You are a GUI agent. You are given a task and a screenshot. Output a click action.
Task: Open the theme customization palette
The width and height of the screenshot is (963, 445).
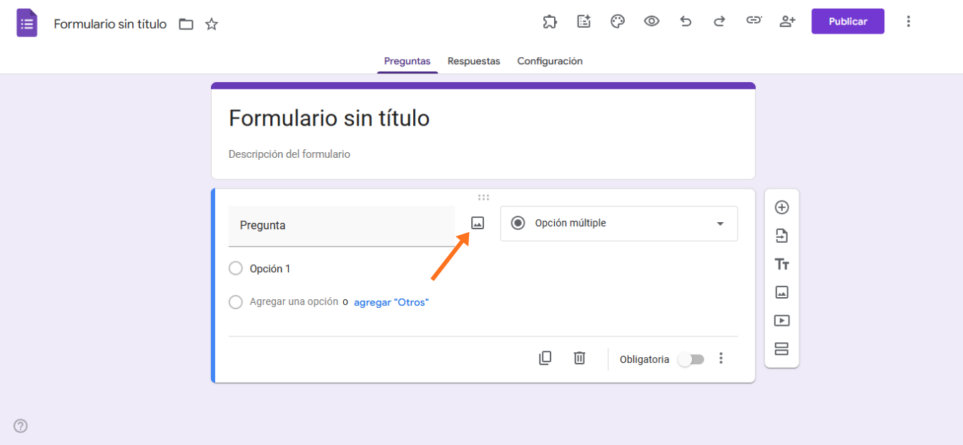pos(617,21)
